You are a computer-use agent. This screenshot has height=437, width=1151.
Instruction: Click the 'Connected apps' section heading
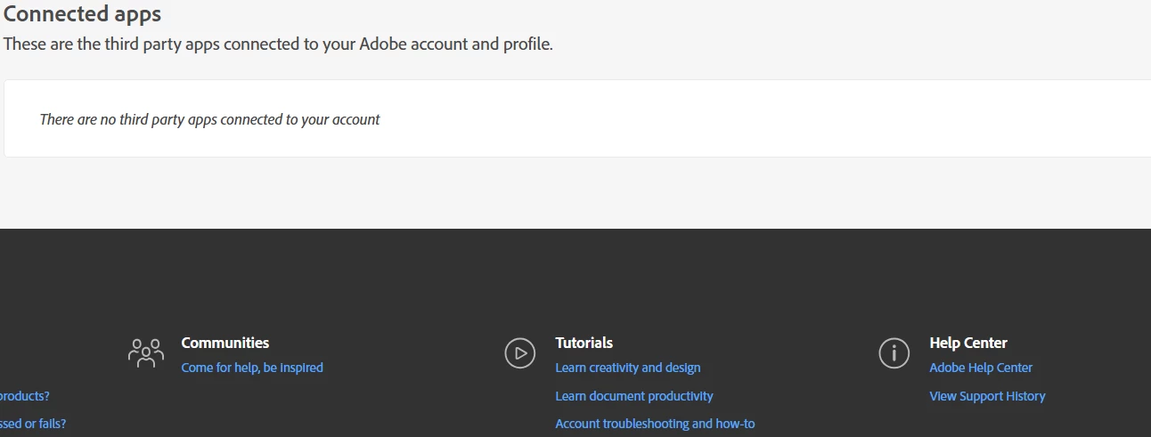[x=82, y=14]
